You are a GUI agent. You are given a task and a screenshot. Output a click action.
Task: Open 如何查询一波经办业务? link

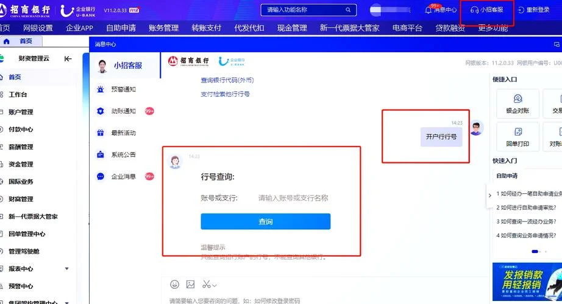click(x=526, y=221)
